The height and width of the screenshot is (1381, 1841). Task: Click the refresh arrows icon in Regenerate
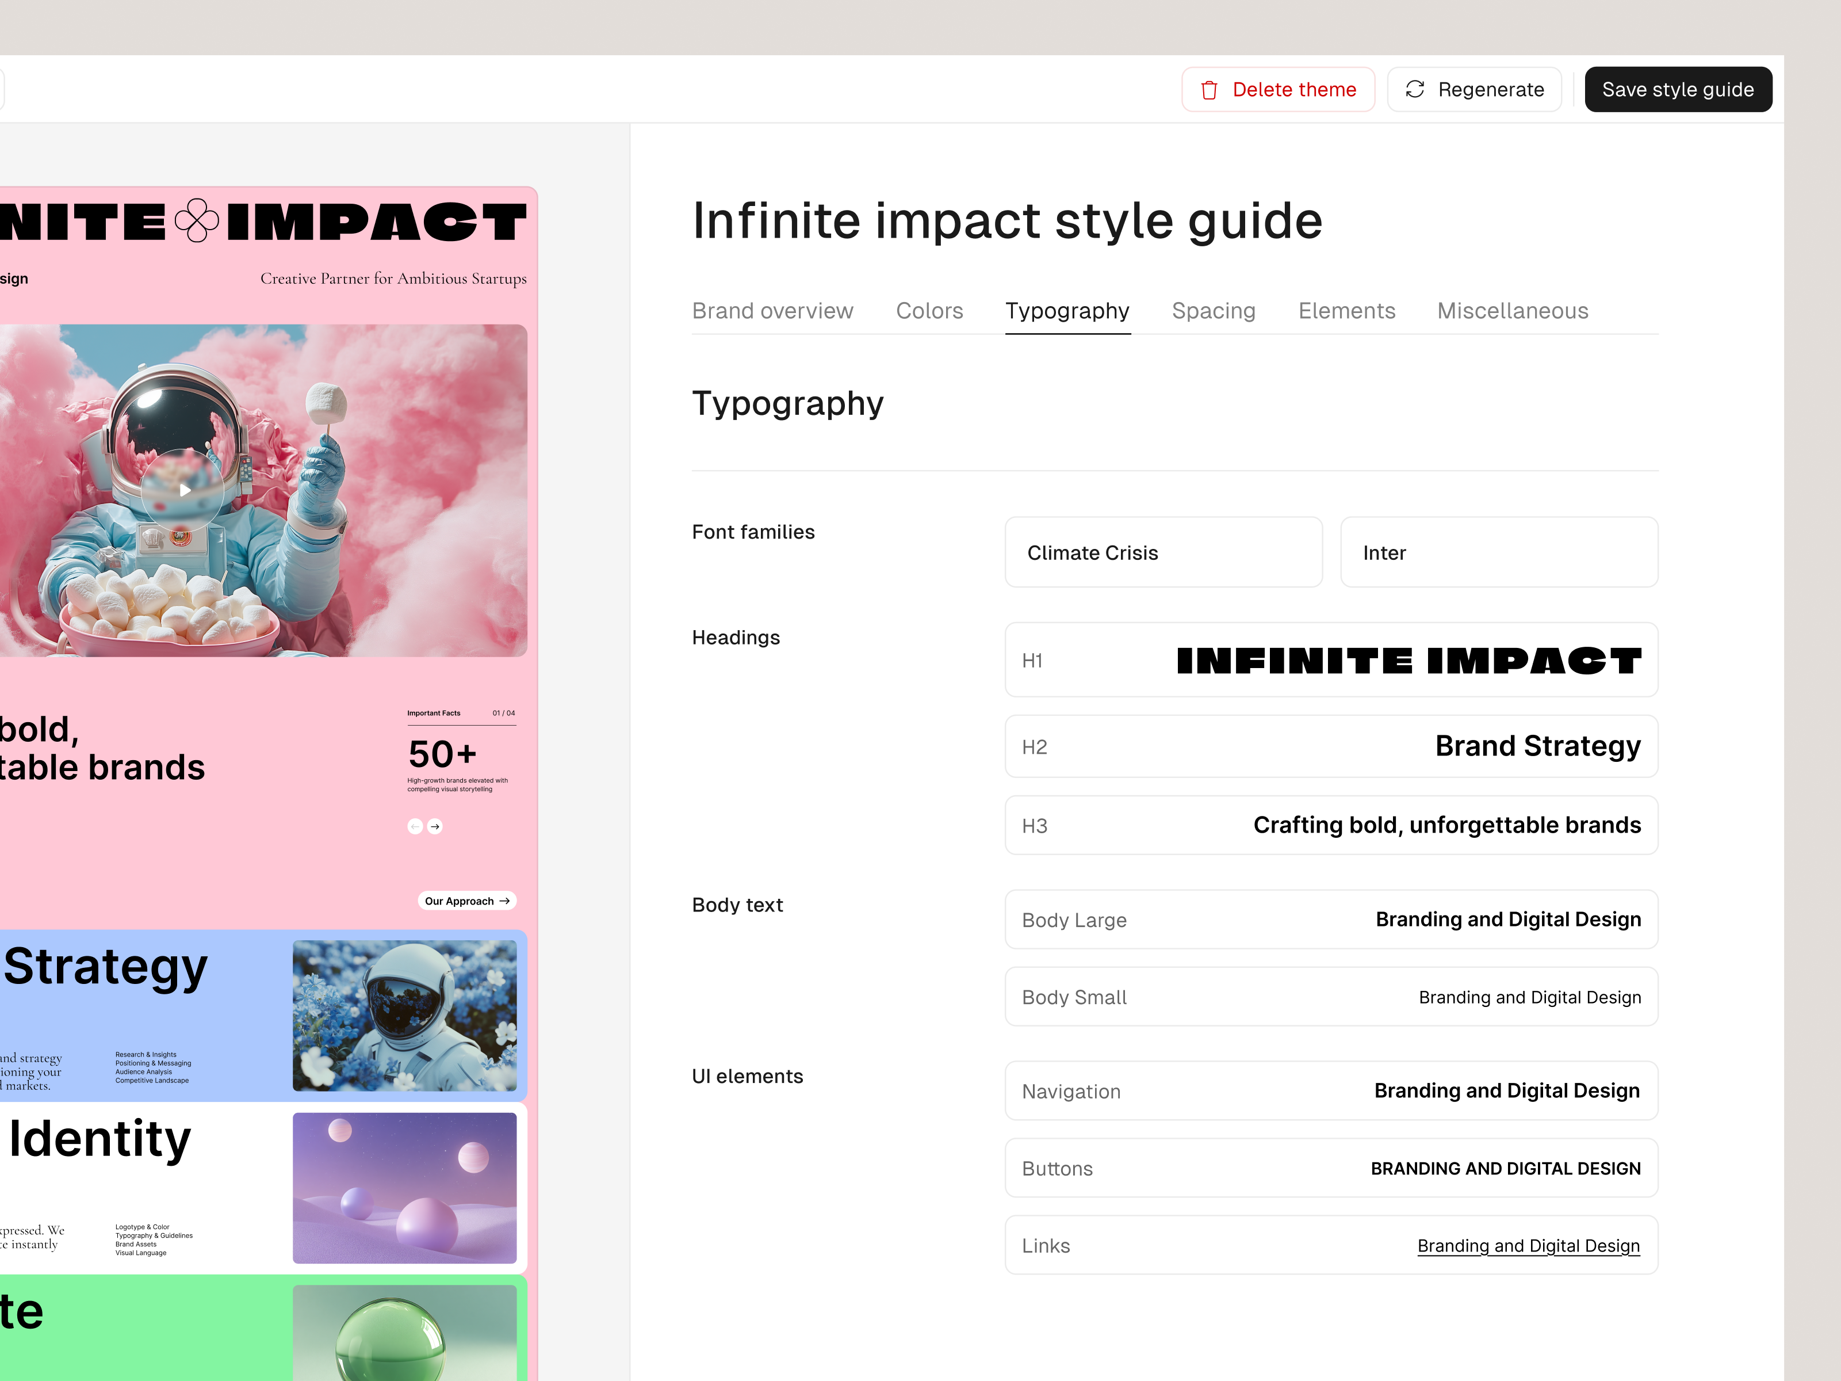(1415, 89)
